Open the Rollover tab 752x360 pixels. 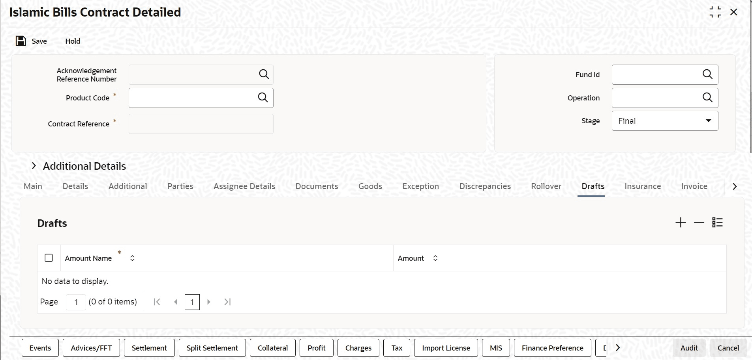point(546,186)
